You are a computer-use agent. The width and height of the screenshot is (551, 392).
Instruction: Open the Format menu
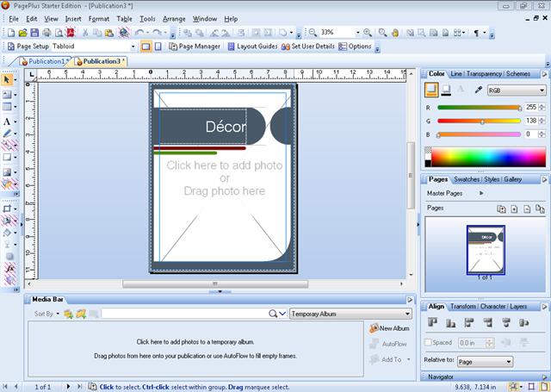click(99, 19)
